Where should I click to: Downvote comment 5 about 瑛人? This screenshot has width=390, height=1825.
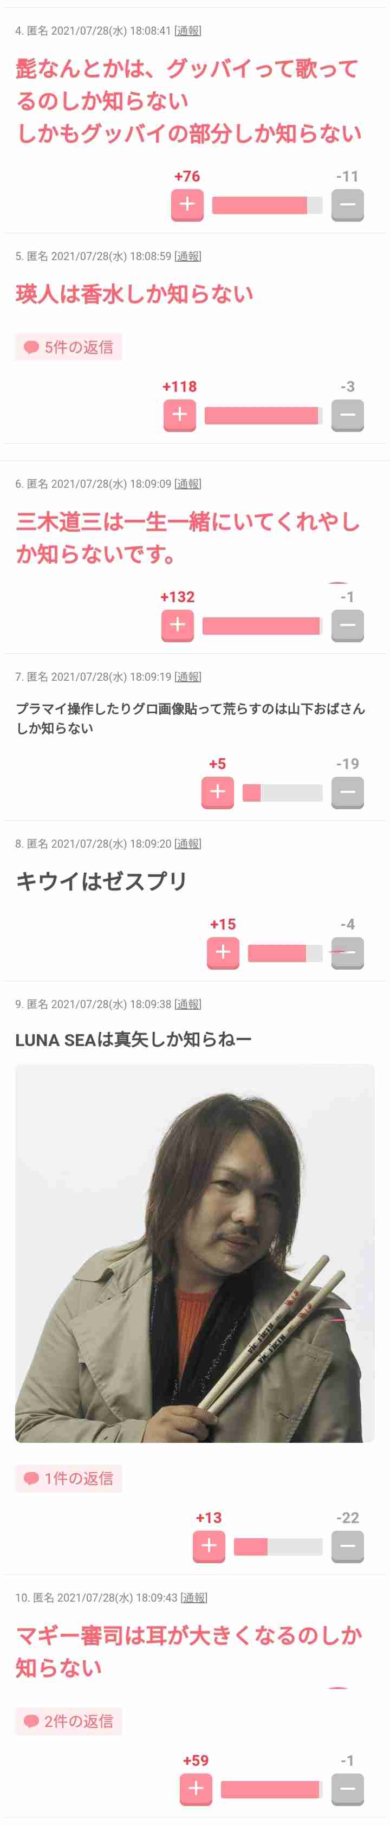[348, 415]
